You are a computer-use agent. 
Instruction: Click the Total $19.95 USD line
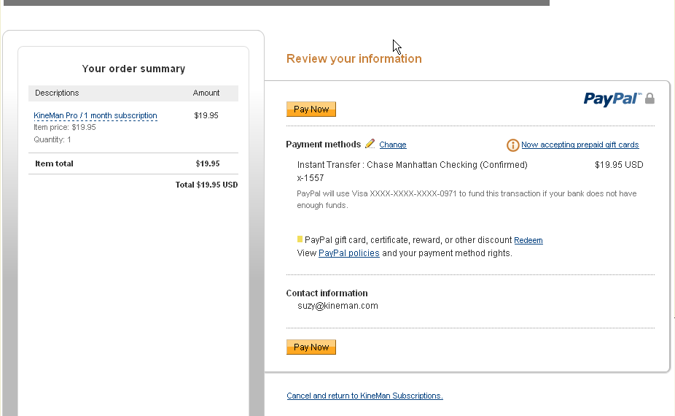206,185
